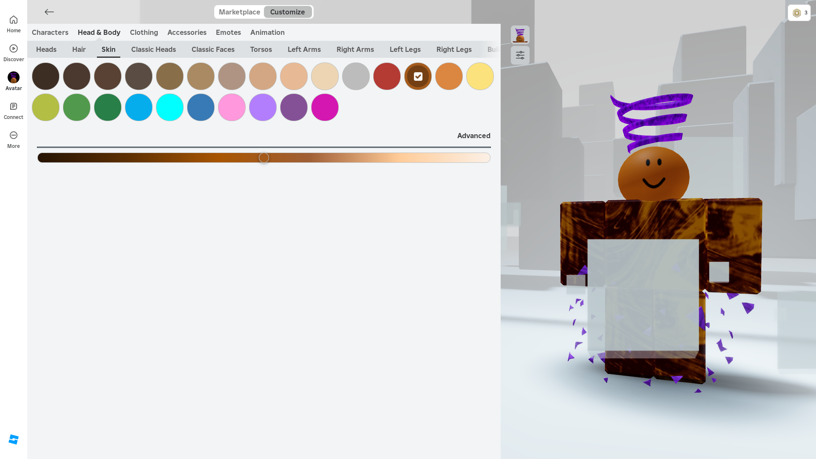Screen dimensions: 816x459
Task: Expand the Advanced skin options
Action: pos(473,136)
